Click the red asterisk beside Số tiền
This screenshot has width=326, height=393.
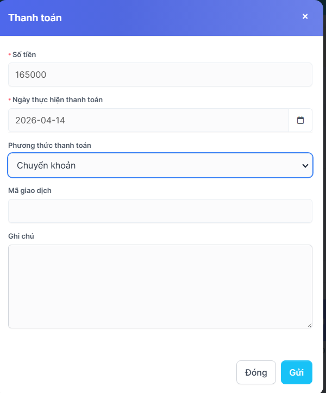point(9,54)
